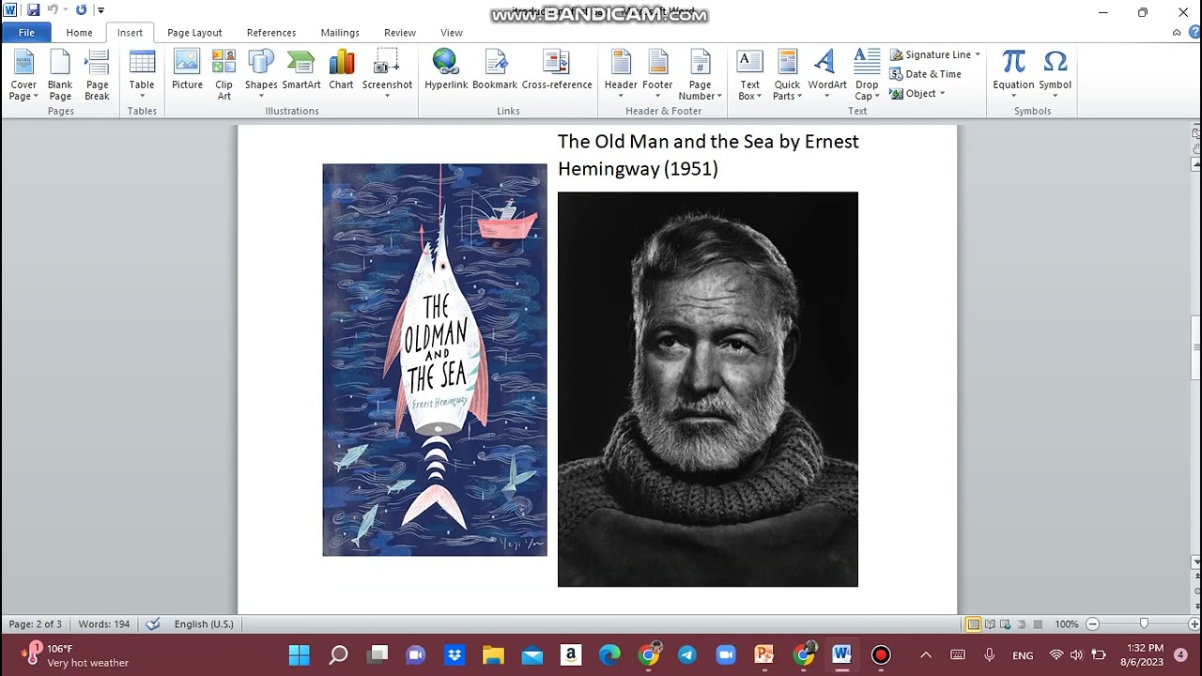Open the Shapes gallery

tap(261, 75)
